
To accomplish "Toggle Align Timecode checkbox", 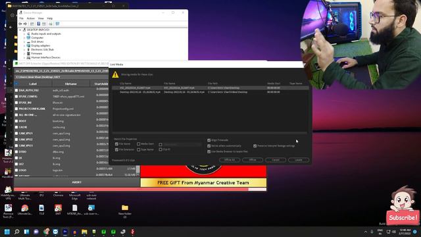I will point(209,140).
